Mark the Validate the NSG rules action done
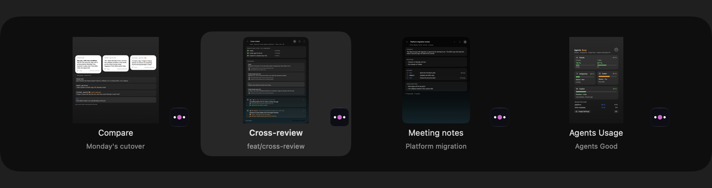The height and width of the screenshot is (188, 712). tap(407, 75)
